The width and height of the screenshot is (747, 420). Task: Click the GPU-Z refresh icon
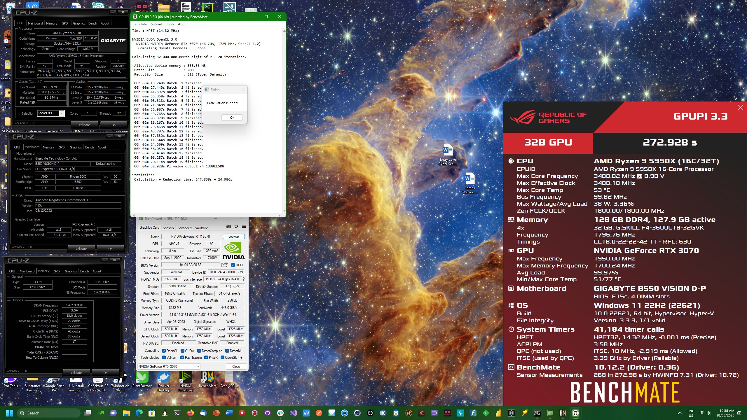236,227
